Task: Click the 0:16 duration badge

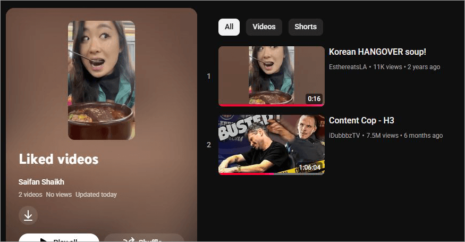Action: tap(314, 99)
